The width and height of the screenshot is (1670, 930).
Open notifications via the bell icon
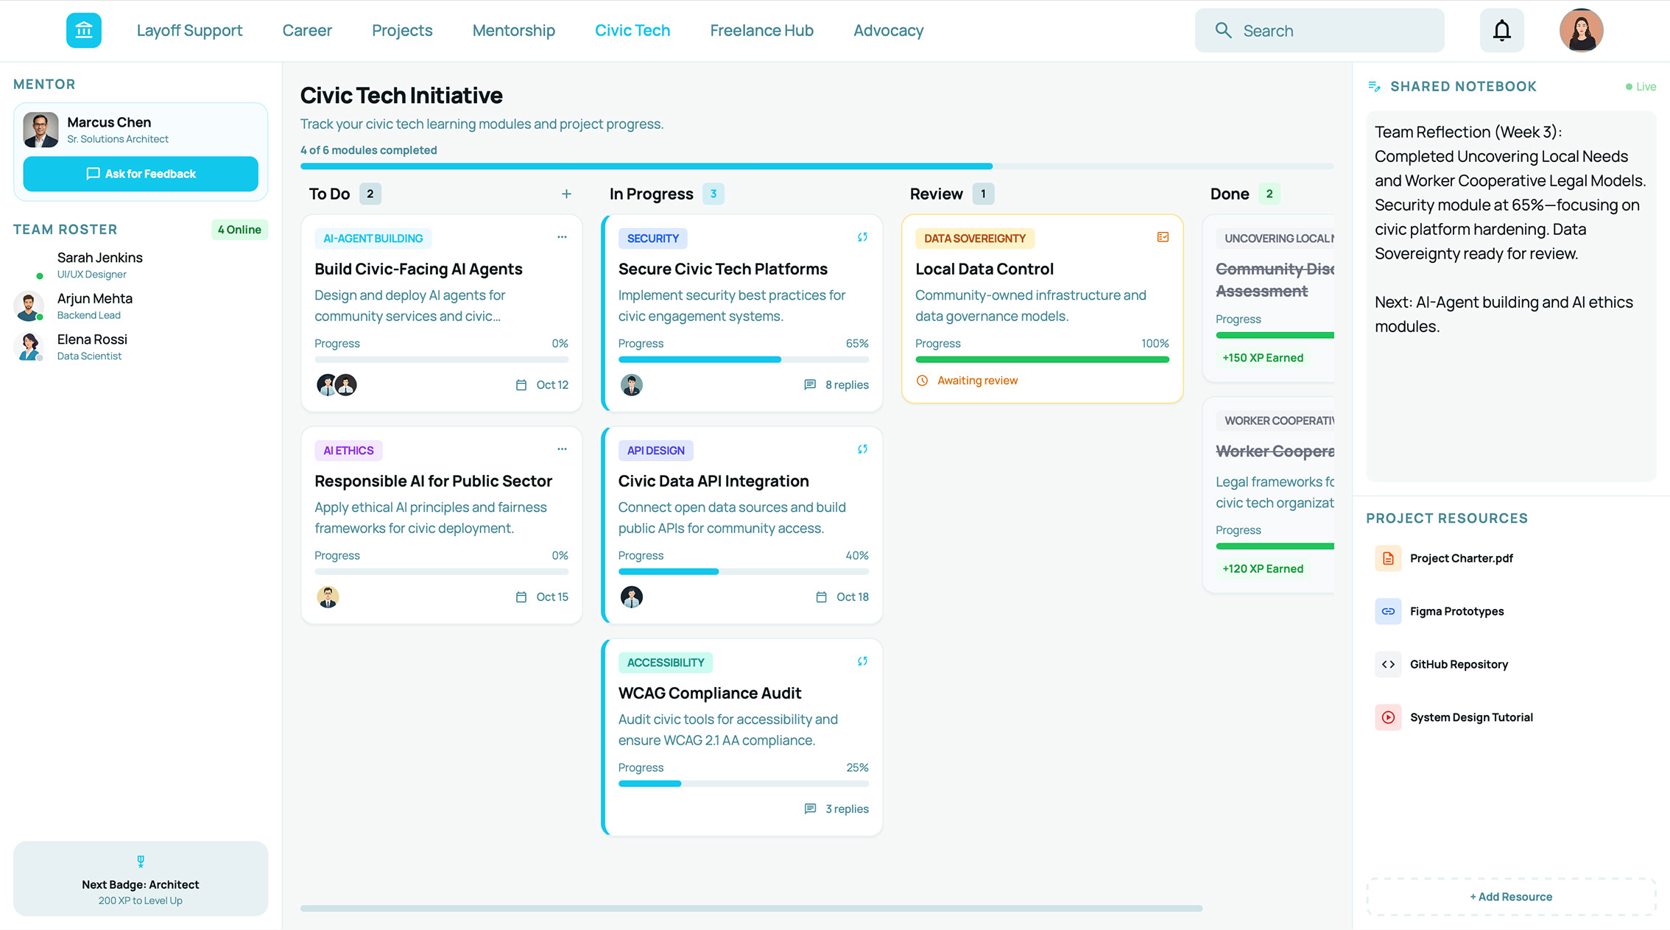click(x=1501, y=30)
